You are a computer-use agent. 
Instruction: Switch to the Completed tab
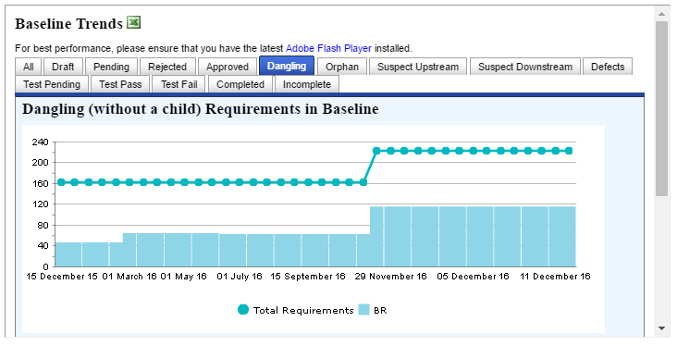[240, 84]
